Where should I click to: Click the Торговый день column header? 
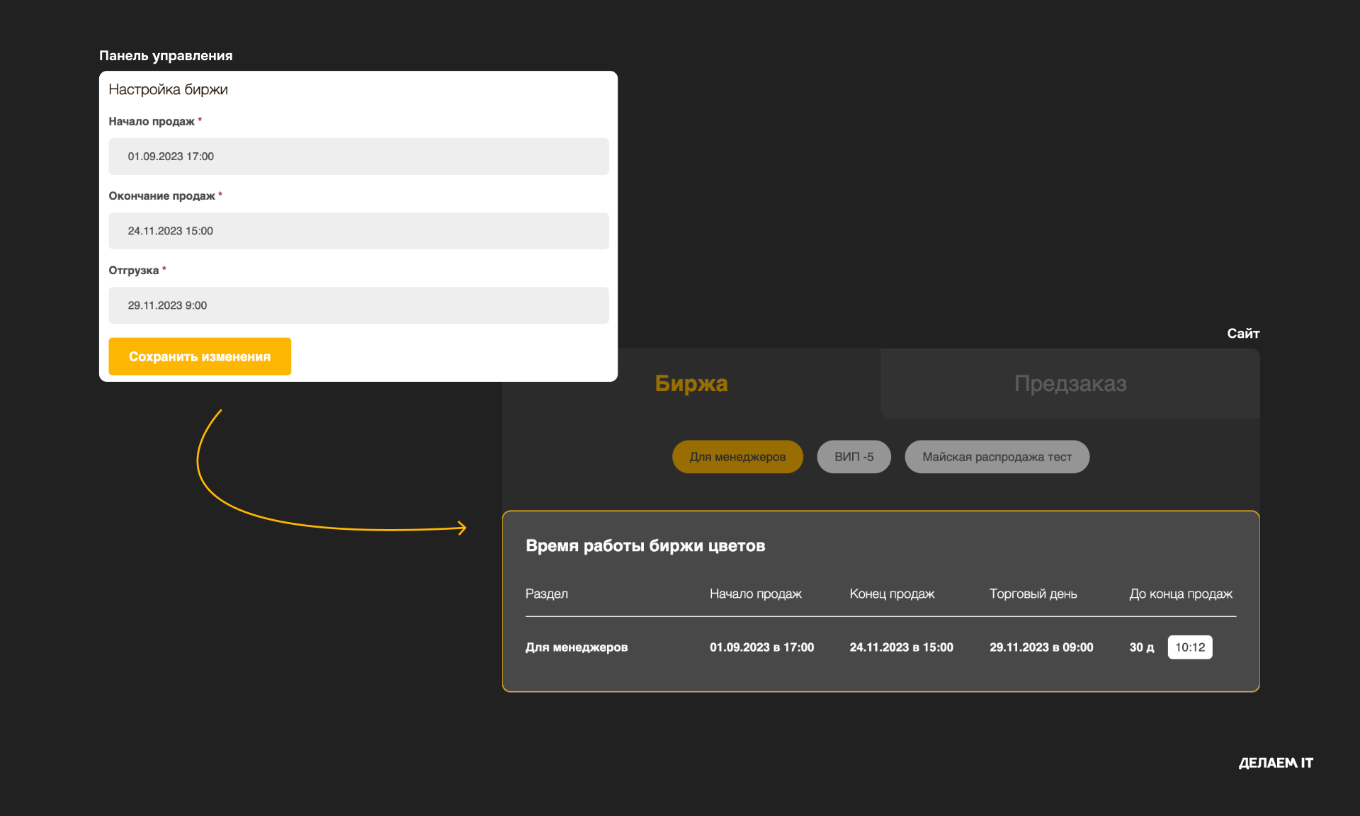pos(1033,594)
